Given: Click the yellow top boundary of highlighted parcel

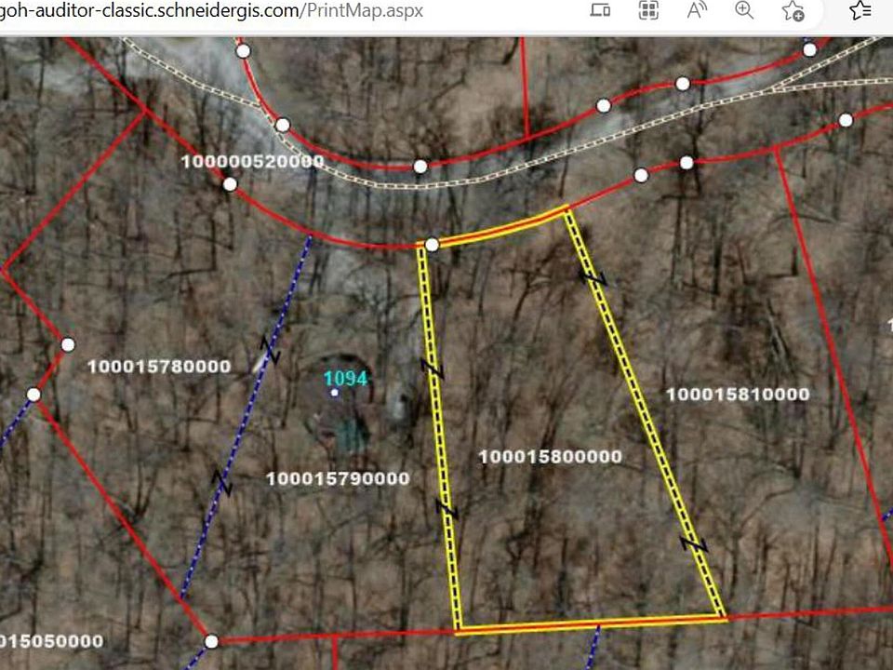Looking at the screenshot, I should point(502,229).
